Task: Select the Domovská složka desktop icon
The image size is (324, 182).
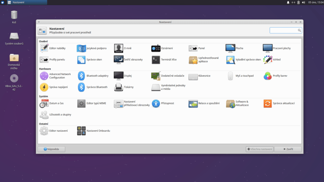Action: (14, 62)
